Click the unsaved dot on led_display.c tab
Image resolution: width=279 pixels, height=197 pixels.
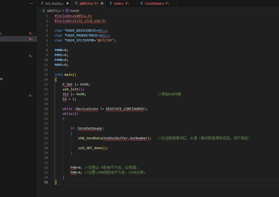[68, 3]
